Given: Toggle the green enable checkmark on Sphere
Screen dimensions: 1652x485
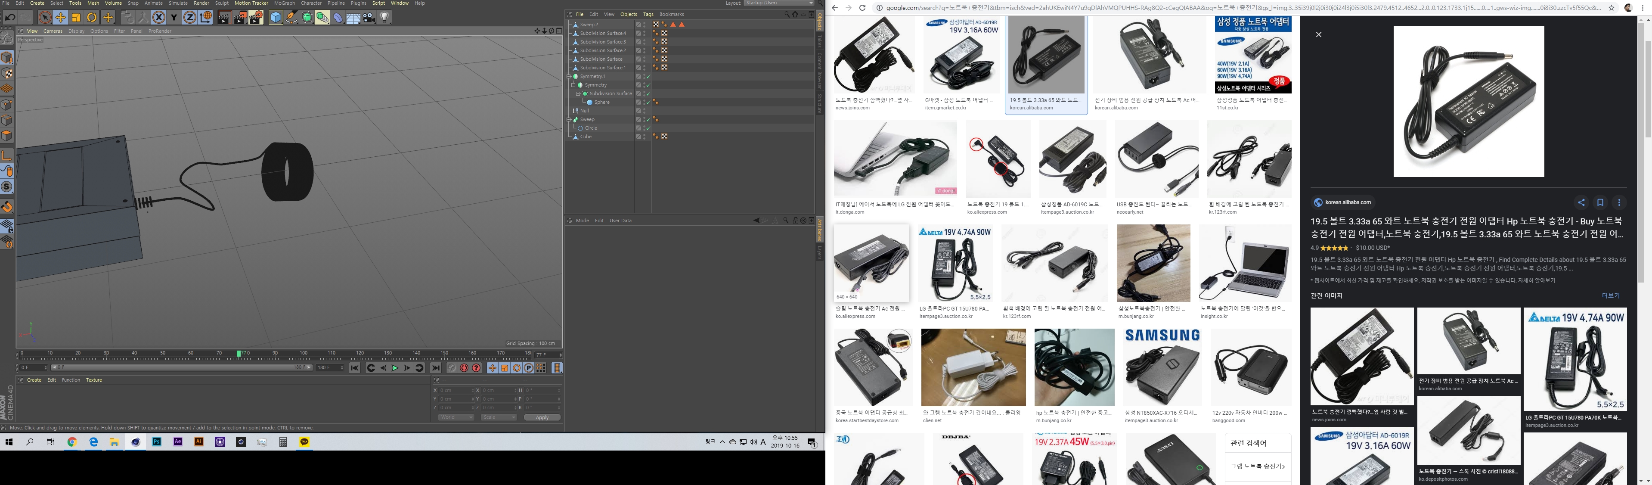Looking at the screenshot, I should tap(648, 102).
